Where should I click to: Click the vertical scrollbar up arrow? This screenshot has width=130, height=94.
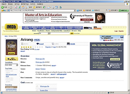[128, 13]
